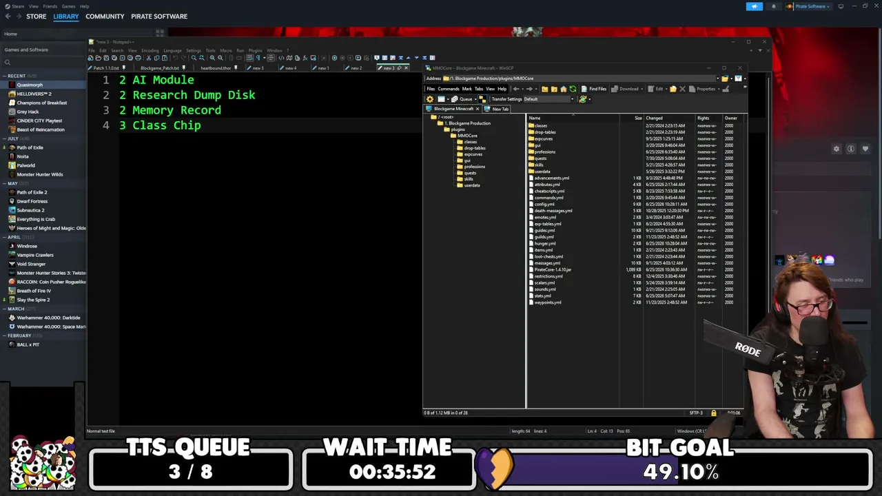Click the WinSCP preferences gear icon
Screen dimensions: 882x496
pos(430,99)
